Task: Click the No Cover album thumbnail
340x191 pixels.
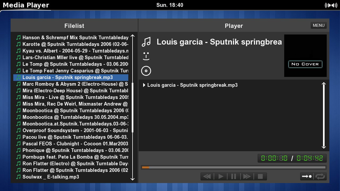Action: coord(305,56)
